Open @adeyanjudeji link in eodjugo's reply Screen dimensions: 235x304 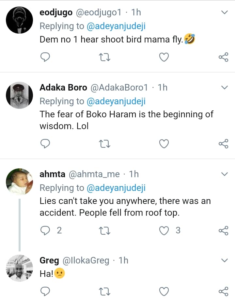pos(116,26)
